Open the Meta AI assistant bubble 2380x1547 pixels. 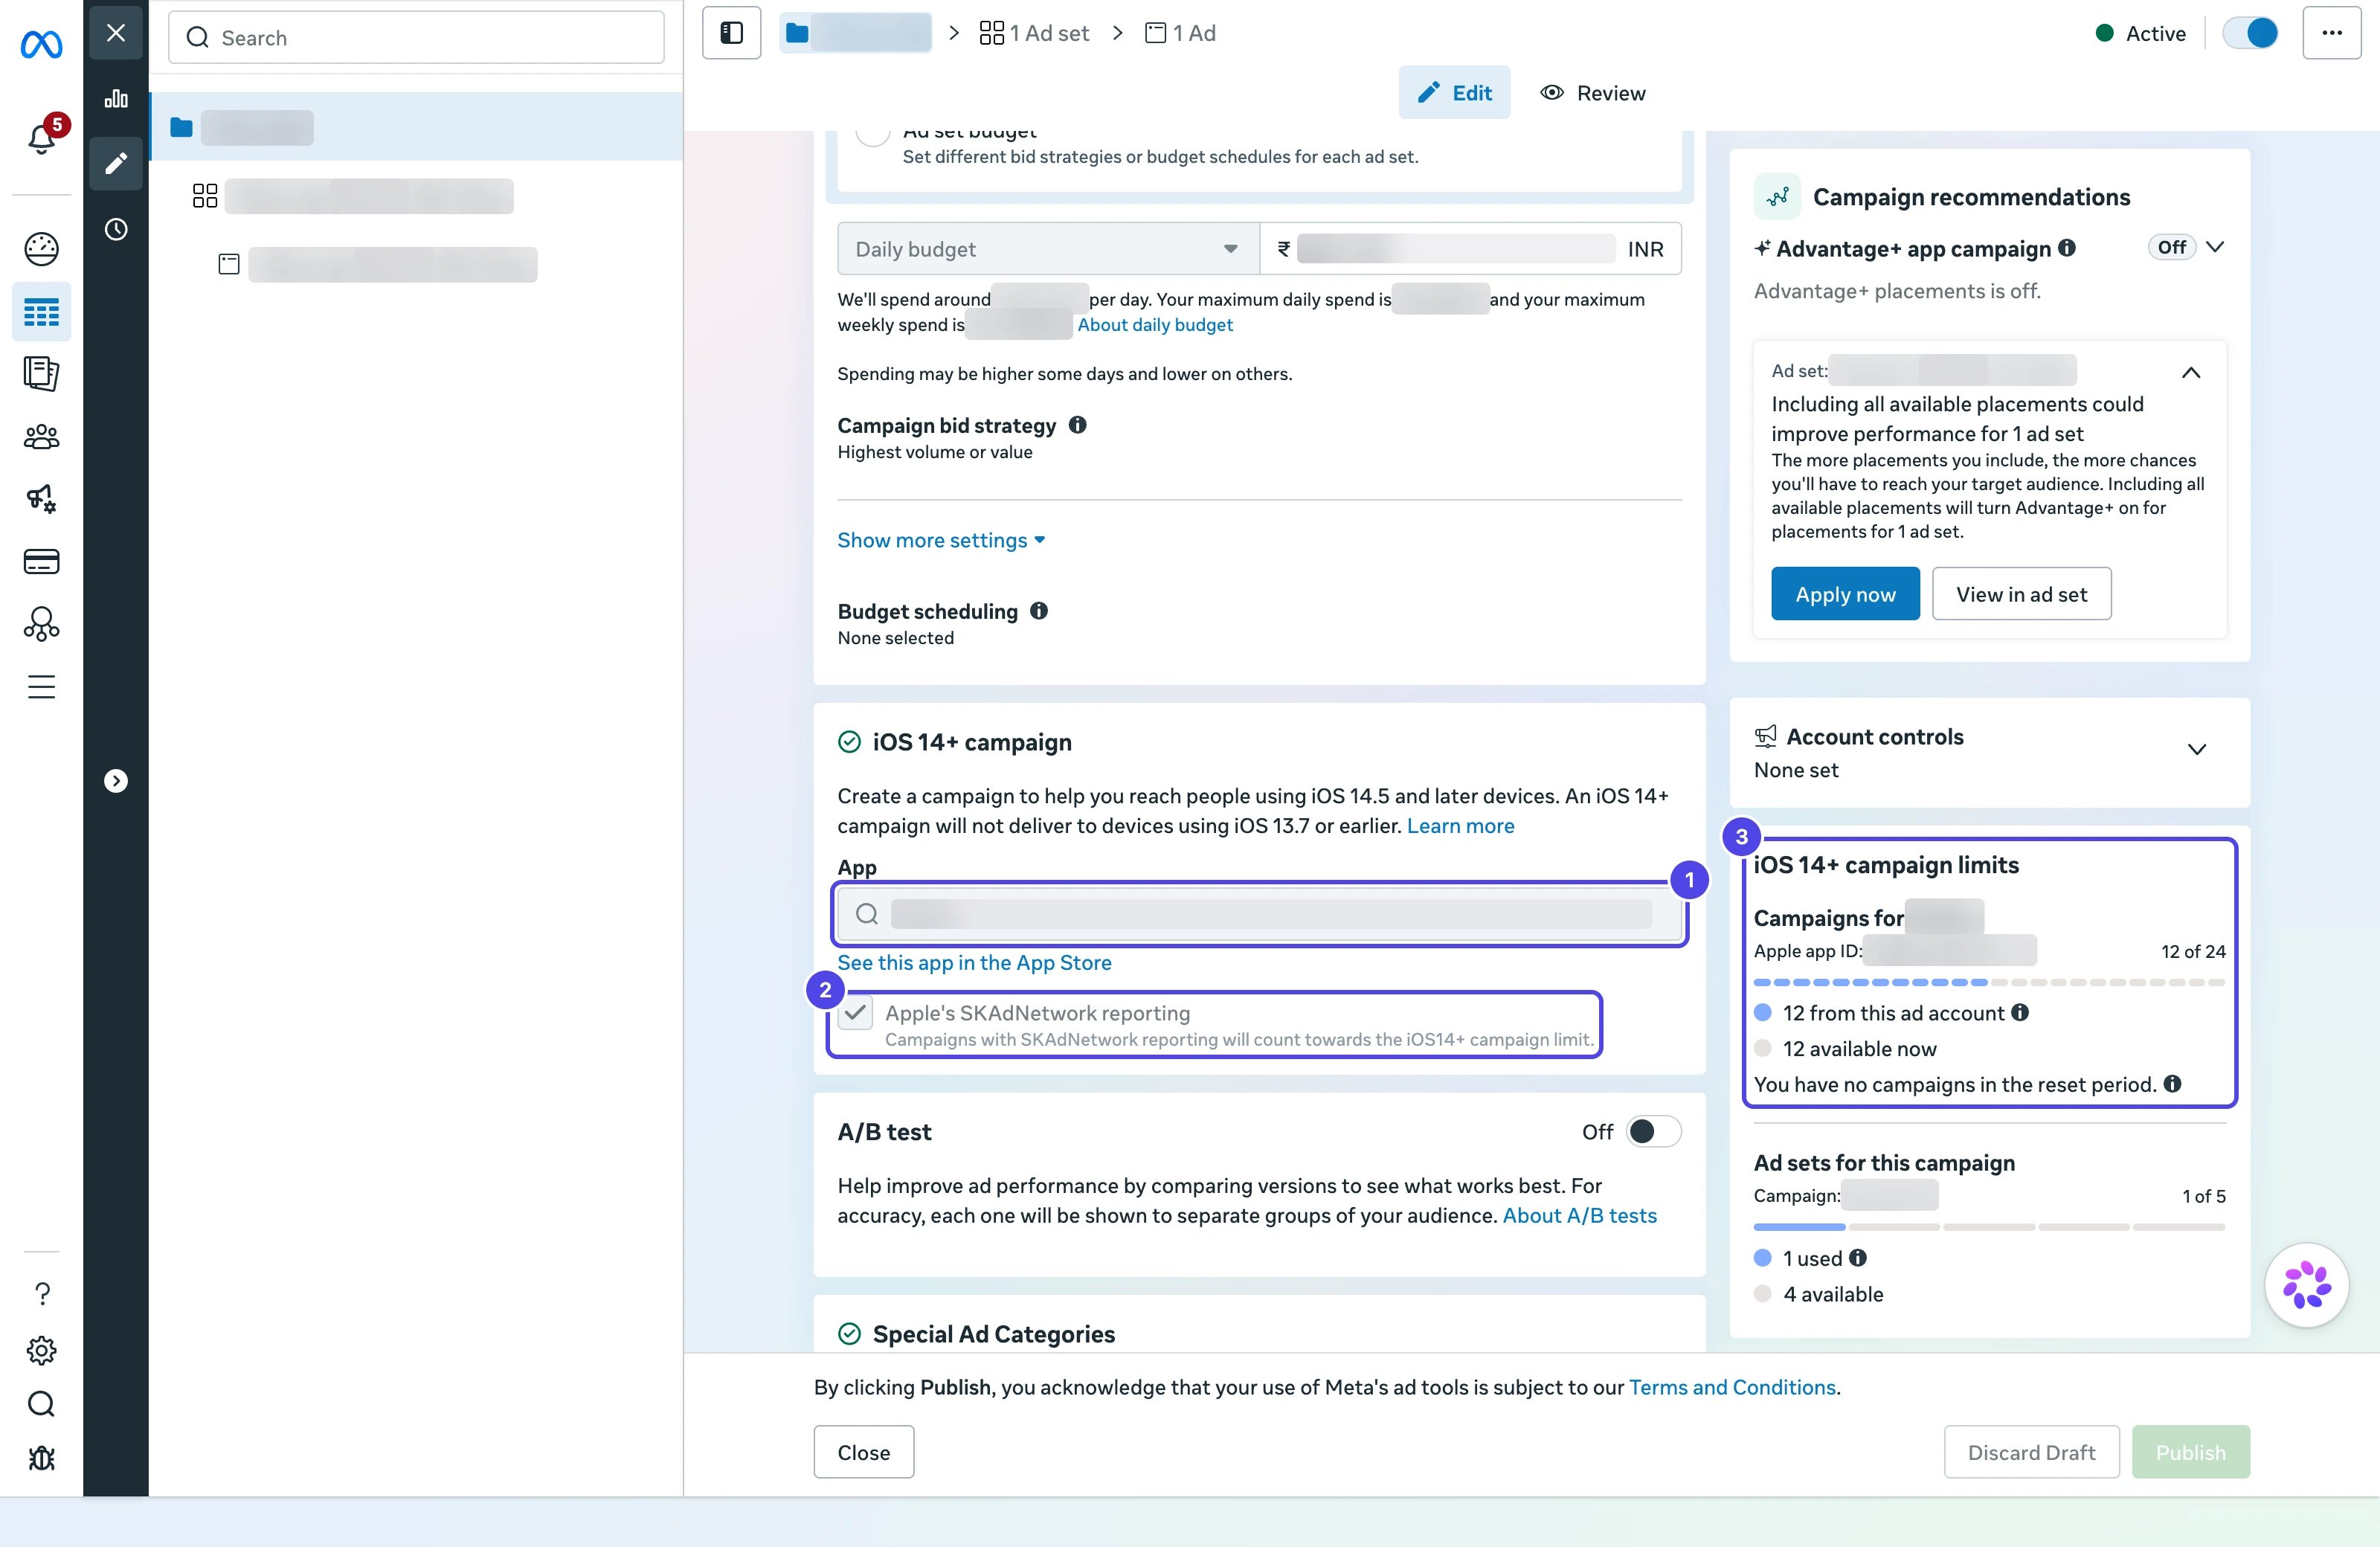coord(2306,1285)
